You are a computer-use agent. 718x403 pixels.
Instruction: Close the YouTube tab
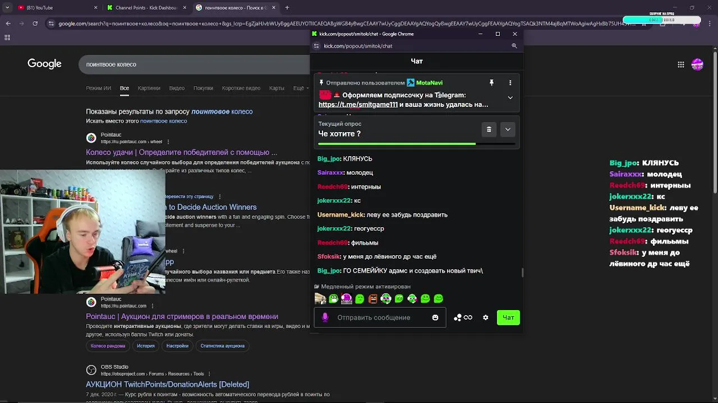point(95,8)
